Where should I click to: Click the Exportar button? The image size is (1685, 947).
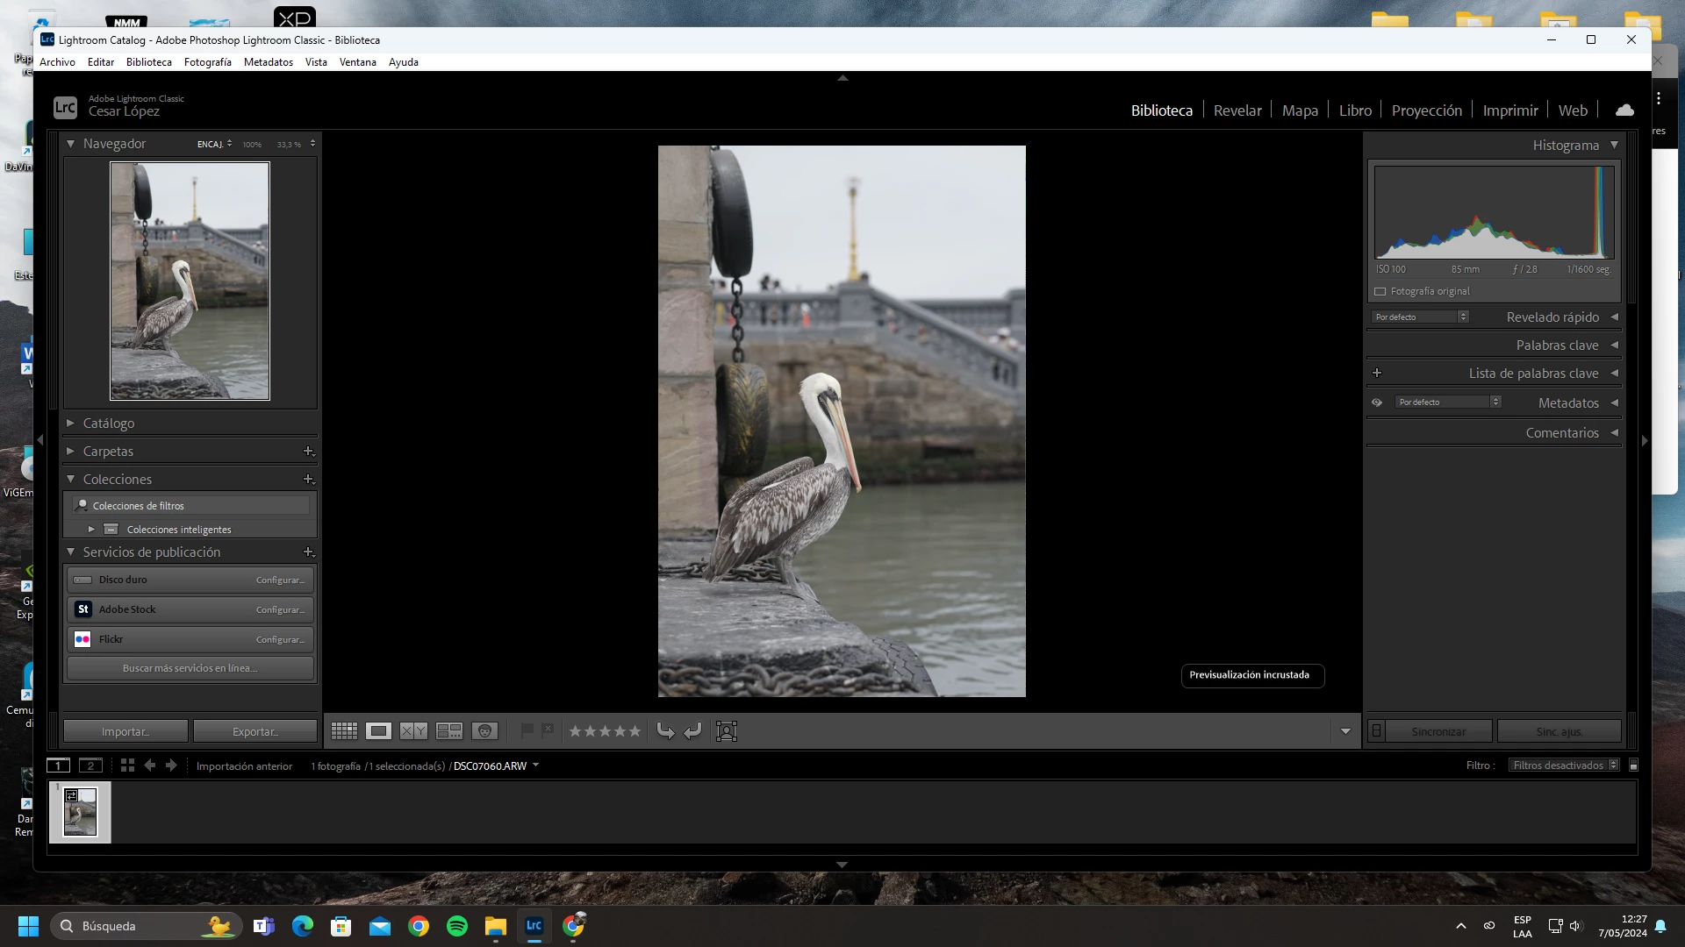255,731
